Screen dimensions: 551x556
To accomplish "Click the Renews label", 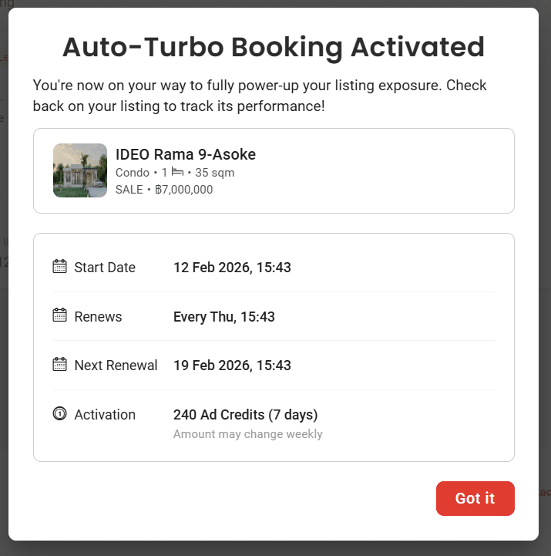I will 98,316.
